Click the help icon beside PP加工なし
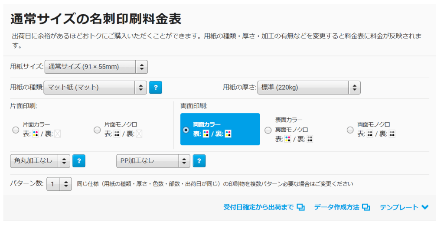 [199, 161]
